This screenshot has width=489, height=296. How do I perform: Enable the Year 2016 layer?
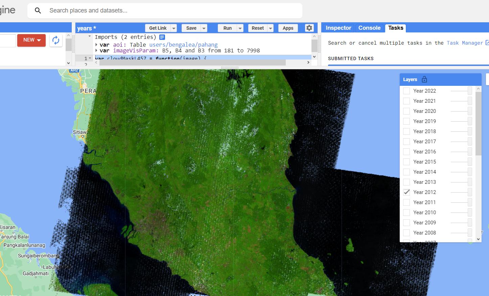(x=406, y=152)
